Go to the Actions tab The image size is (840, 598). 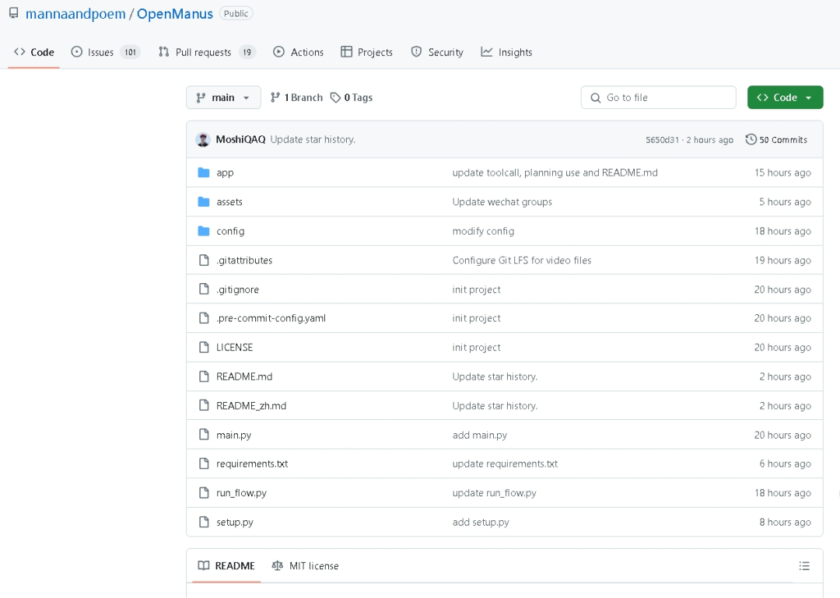[299, 52]
